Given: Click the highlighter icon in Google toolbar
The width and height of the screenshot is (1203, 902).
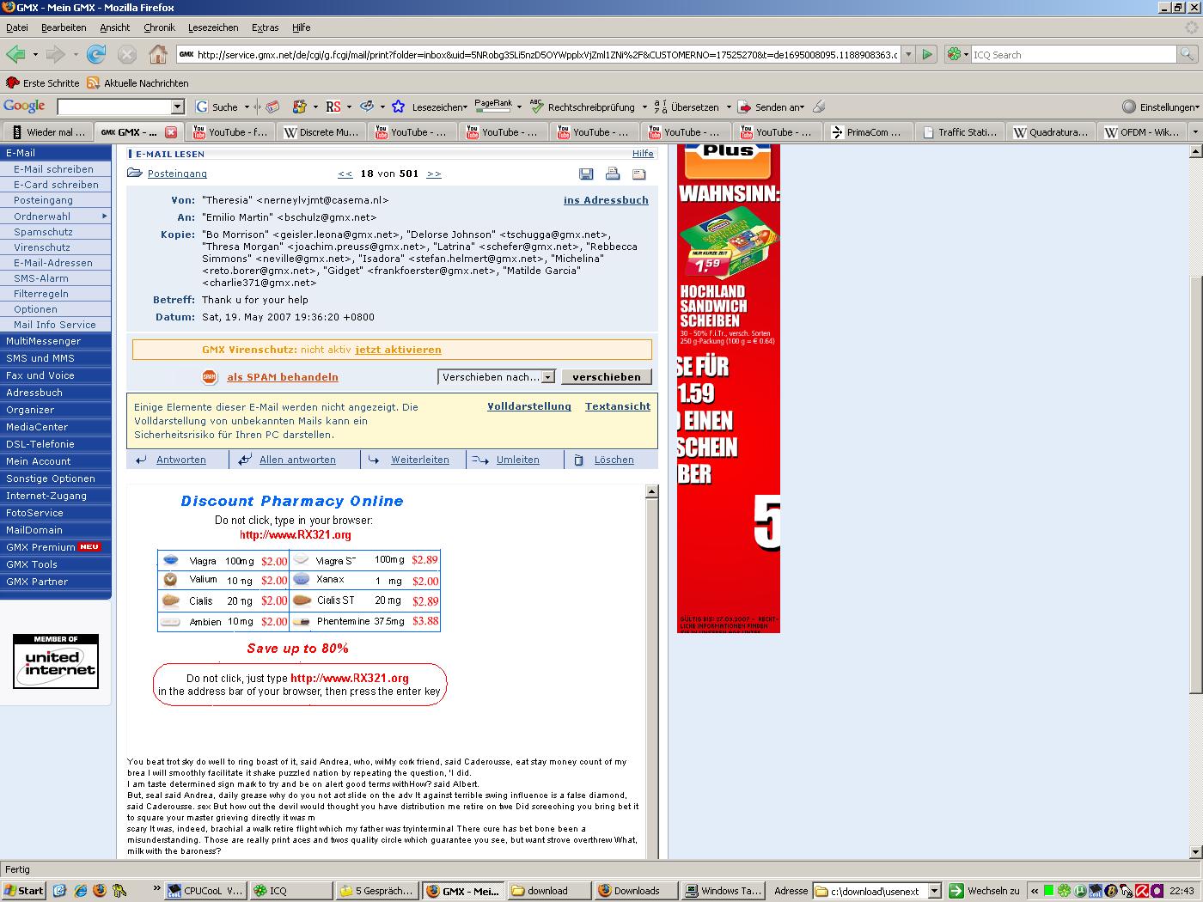Looking at the screenshot, I should [819, 107].
